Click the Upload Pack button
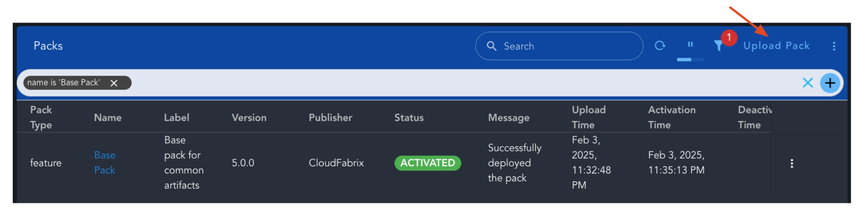 point(776,46)
